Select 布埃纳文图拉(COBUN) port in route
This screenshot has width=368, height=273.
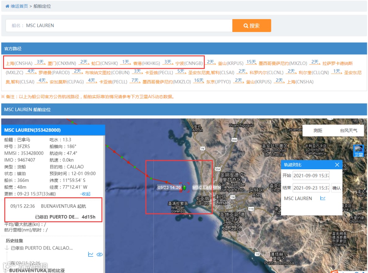point(107,72)
